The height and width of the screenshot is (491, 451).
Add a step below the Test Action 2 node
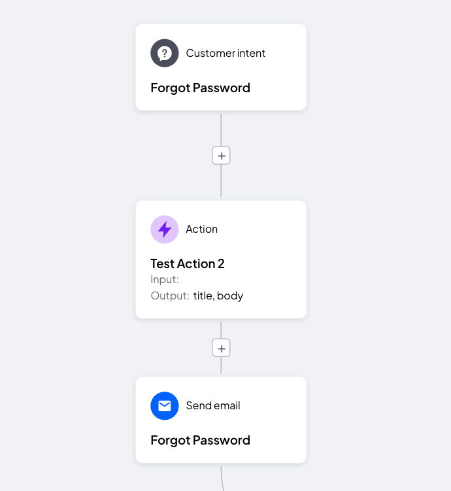(x=221, y=348)
